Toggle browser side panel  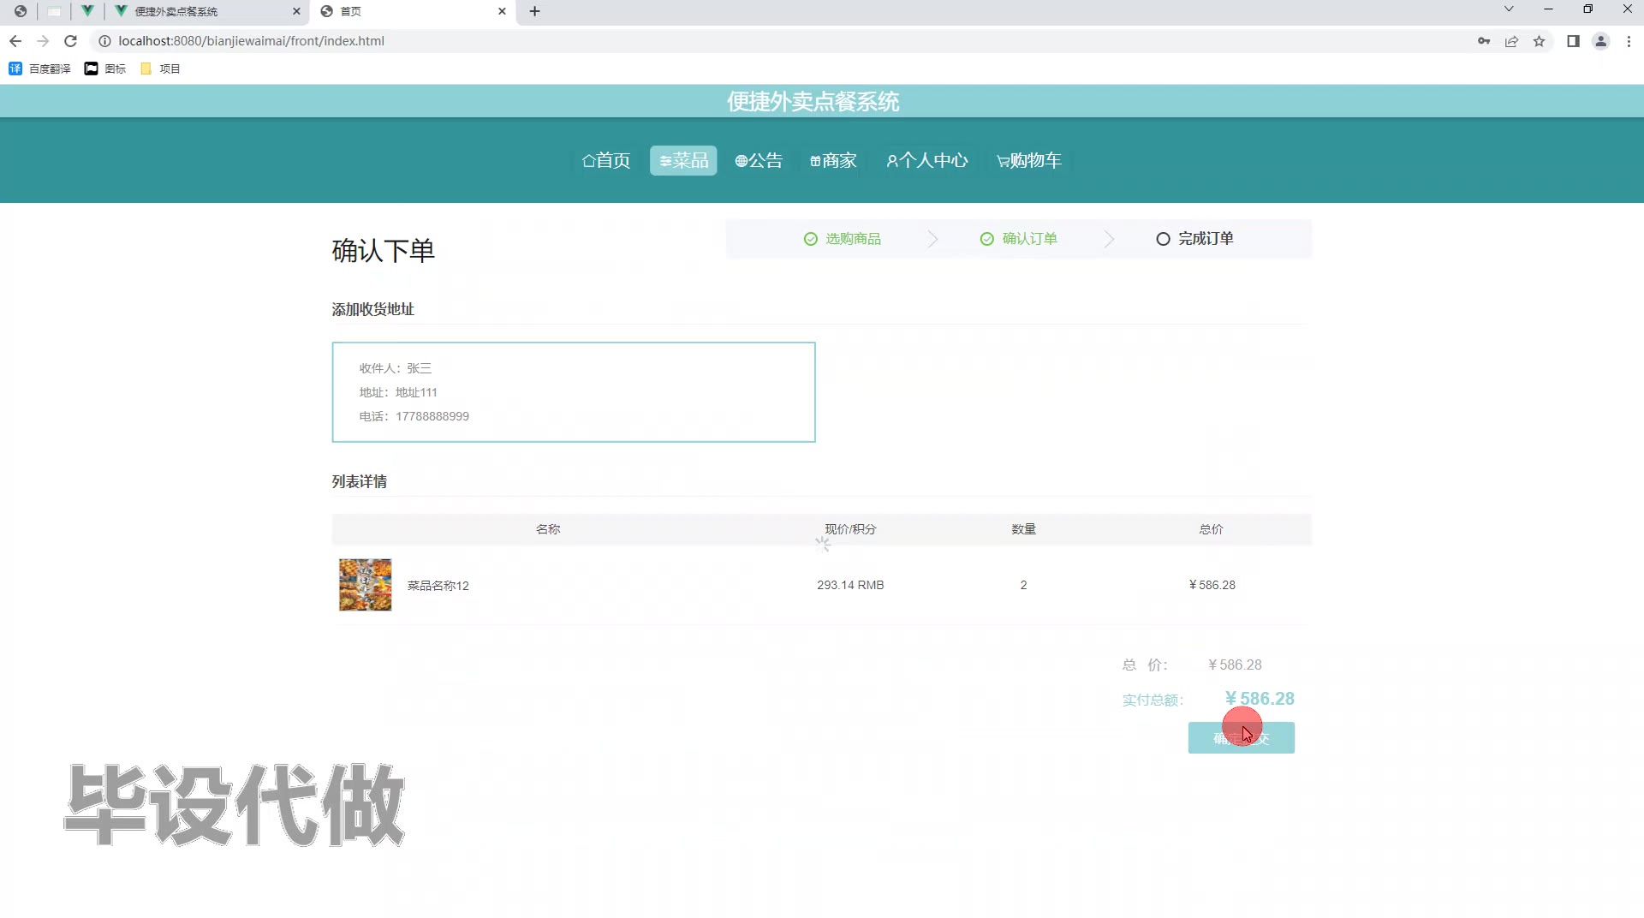point(1573,41)
